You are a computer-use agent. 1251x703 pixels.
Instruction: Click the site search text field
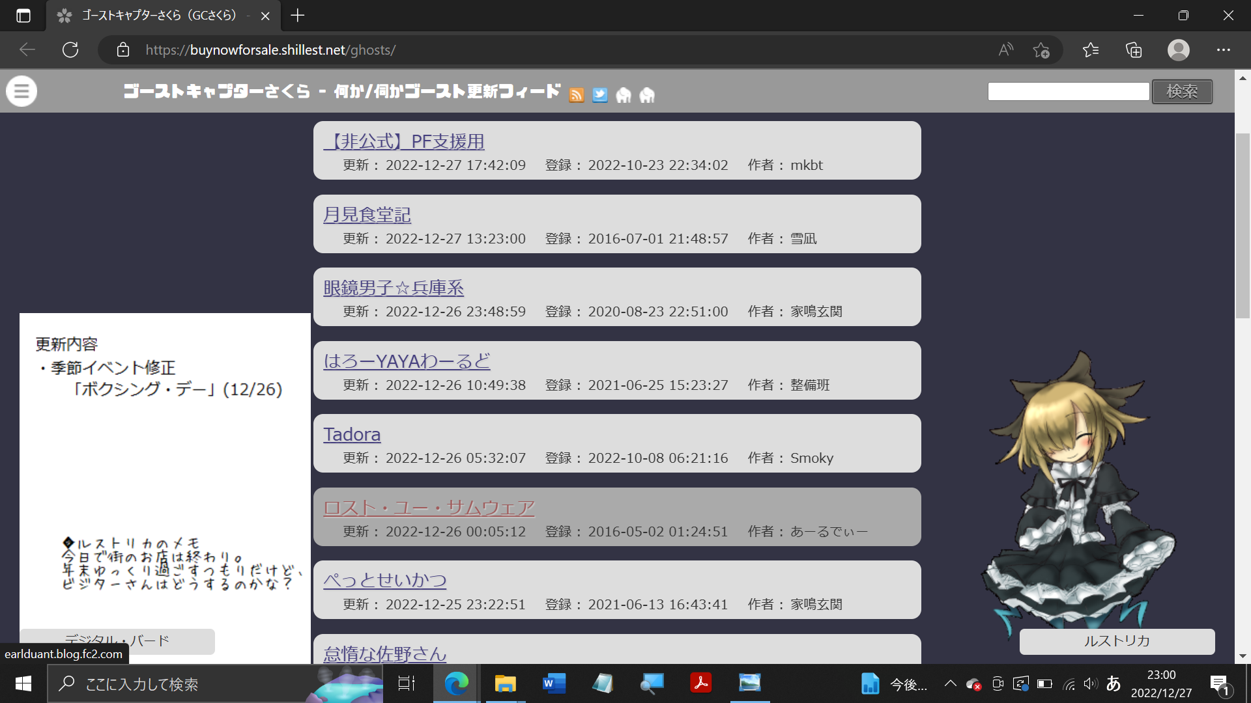[1069, 92]
